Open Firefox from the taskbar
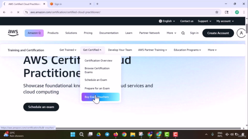 point(115,134)
